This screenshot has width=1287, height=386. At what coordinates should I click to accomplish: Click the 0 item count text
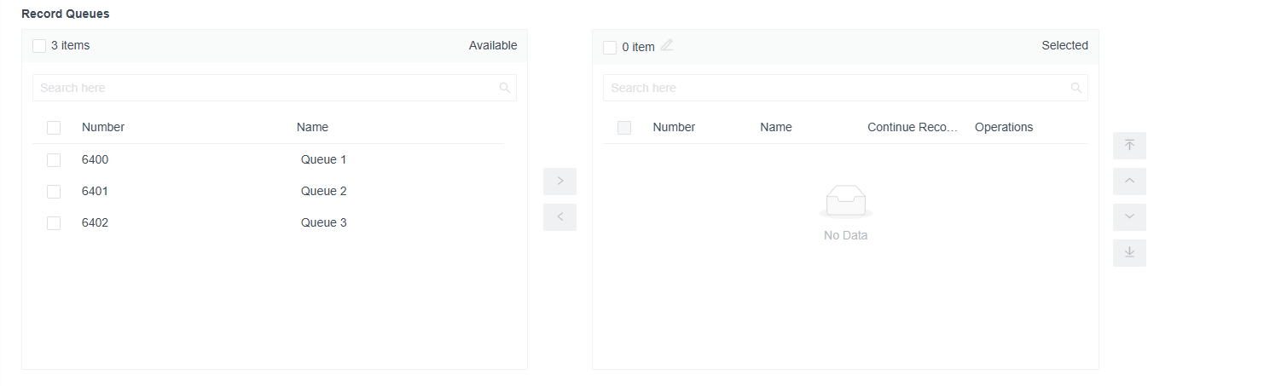pyautogui.click(x=639, y=47)
